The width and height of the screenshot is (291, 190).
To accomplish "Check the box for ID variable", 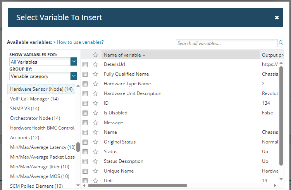I will click(x=85, y=104).
